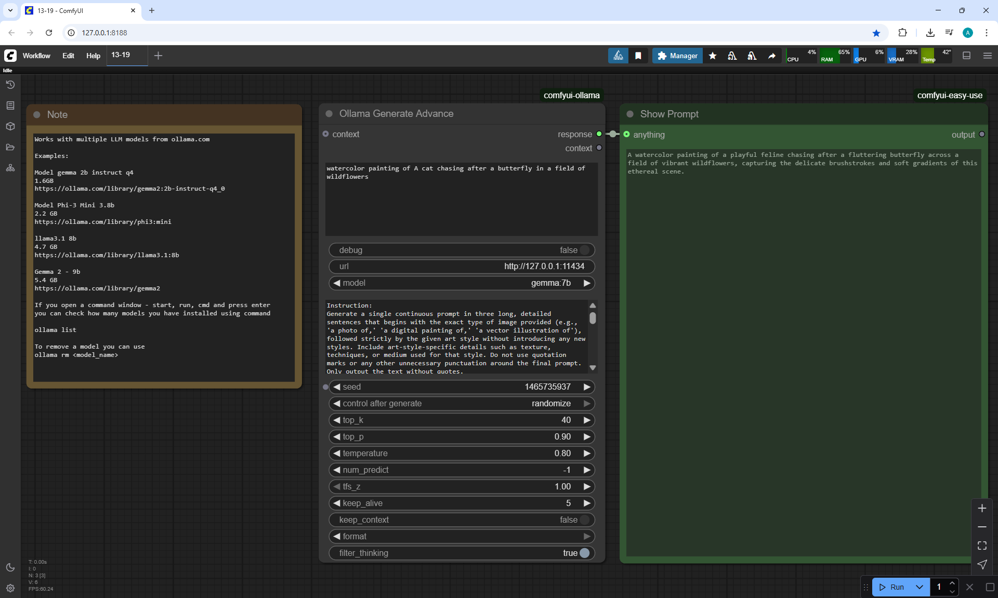This screenshot has width=998, height=598.
Task: Toggle dark theme moon icon
Action: pos(10,567)
